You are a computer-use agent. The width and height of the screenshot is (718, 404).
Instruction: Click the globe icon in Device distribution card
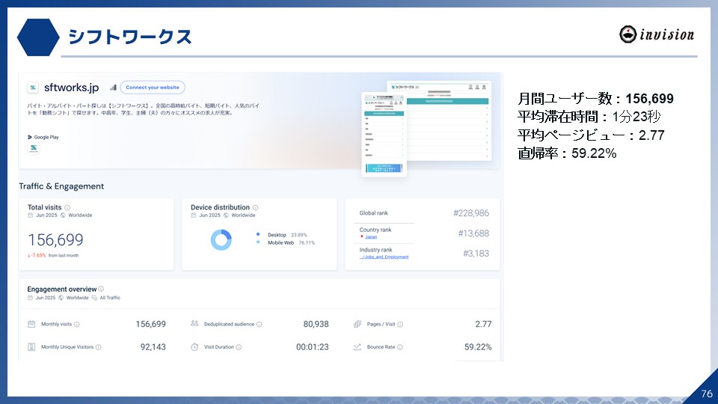click(226, 215)
